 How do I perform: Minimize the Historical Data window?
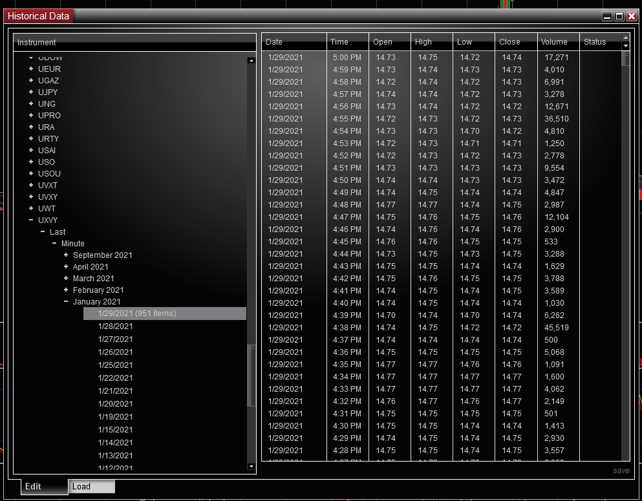point(607,16)
